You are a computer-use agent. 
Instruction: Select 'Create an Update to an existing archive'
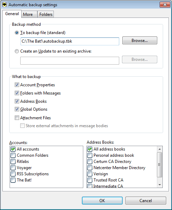17,51
